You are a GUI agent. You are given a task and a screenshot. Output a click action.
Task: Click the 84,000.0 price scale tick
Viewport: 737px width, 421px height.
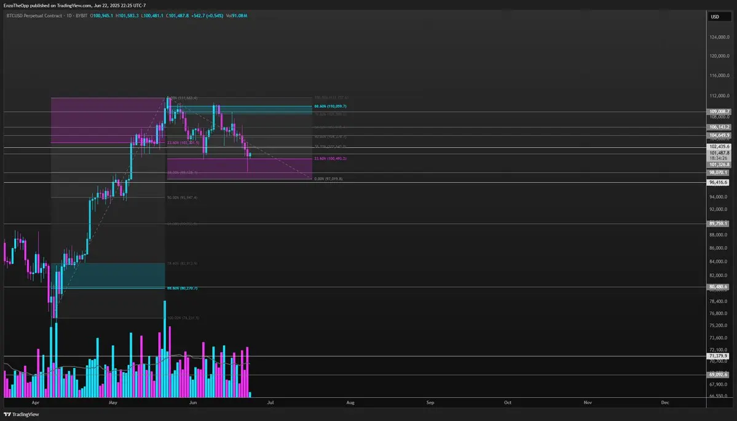click(718, 262)
